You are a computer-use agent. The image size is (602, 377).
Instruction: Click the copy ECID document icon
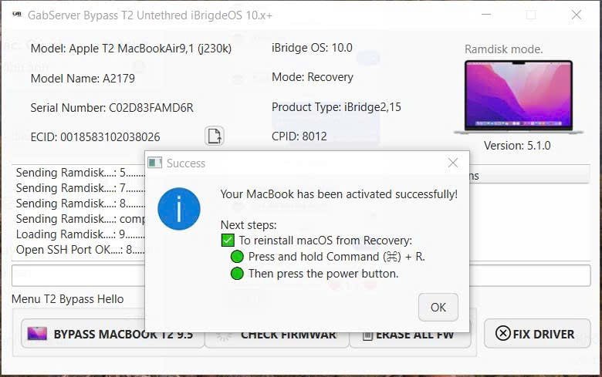(215, 136)
